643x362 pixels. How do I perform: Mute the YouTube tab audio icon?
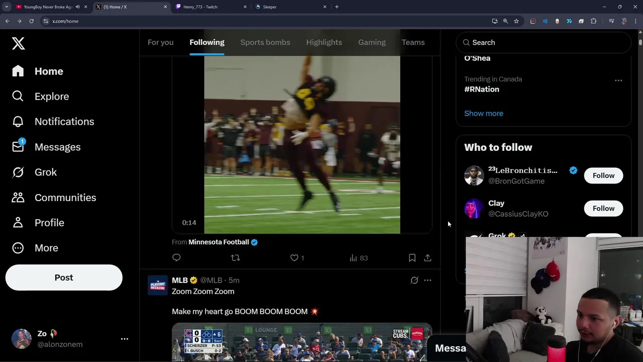click(x=77, y=7)
